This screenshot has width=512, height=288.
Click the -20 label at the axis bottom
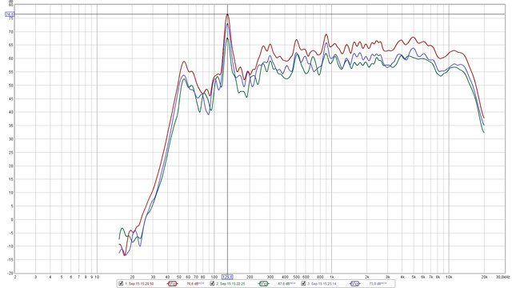tap(10, 273)
